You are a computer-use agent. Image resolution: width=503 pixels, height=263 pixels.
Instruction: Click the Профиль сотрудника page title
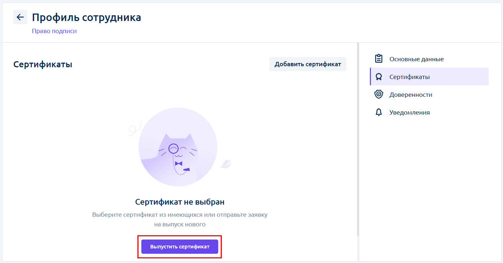click(x=87, y=17)
